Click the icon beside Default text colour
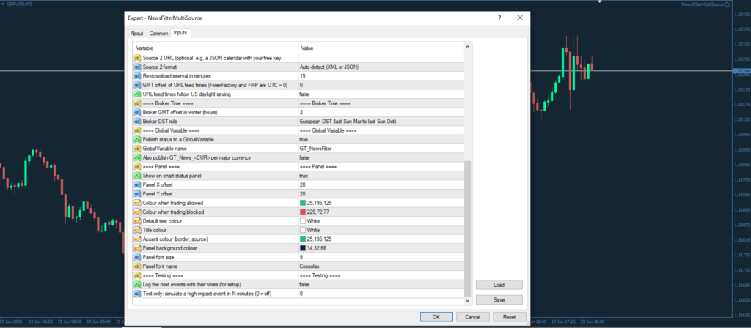 pyautogui.click(x=137, y=221)
